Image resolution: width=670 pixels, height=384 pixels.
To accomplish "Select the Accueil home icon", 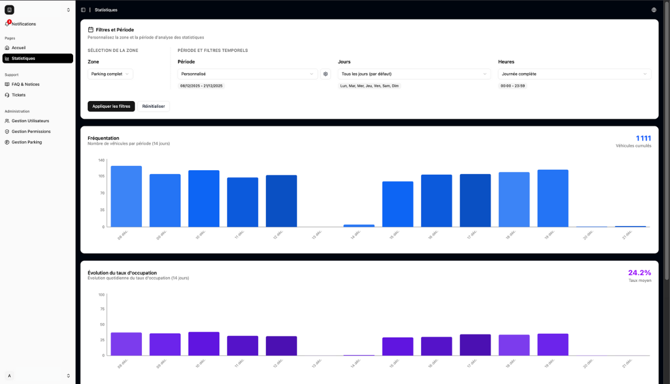I will 7,47.
